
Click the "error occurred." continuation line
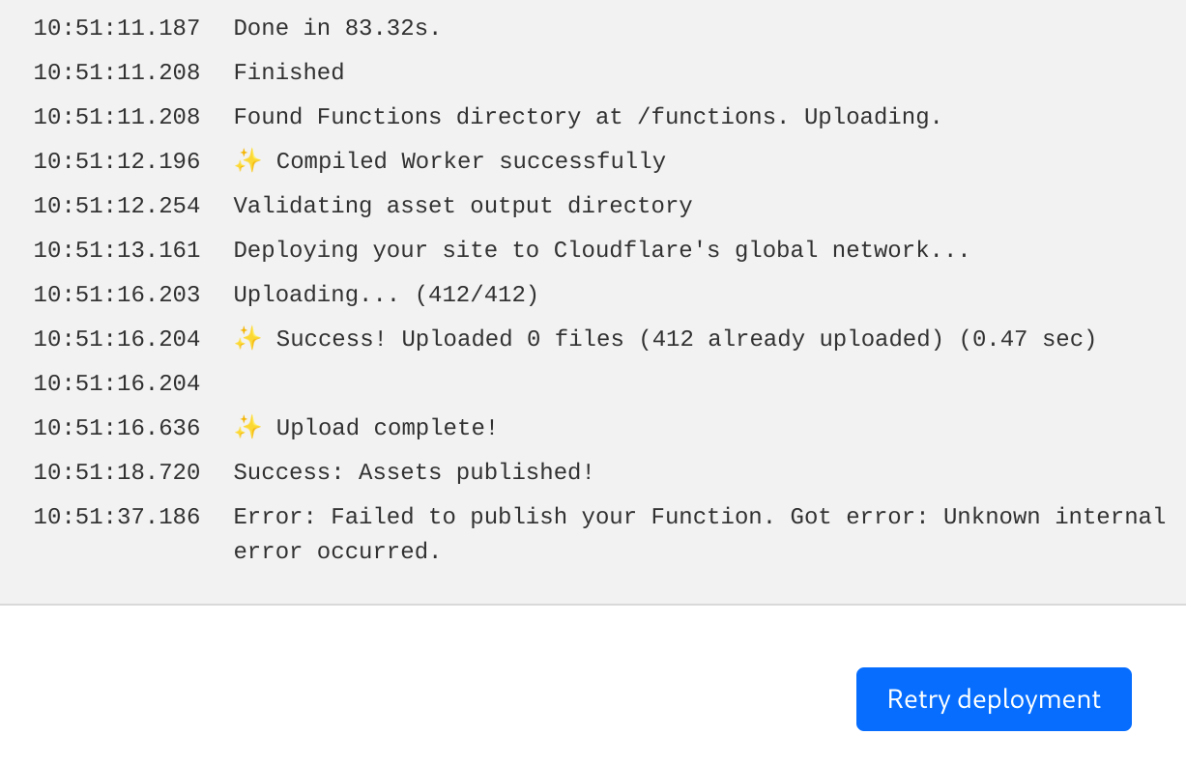pos(336,552)
